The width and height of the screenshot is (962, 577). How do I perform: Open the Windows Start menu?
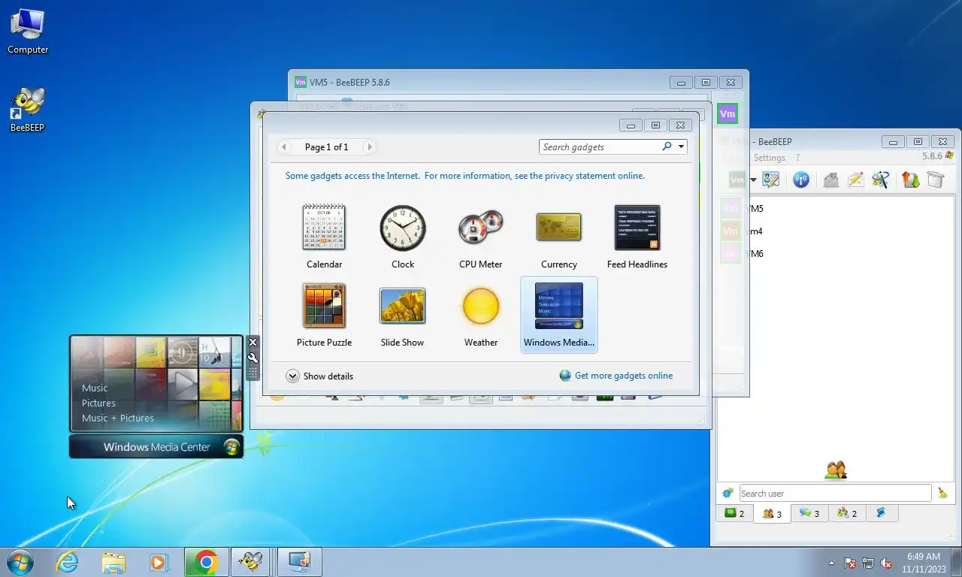[x=20, y=561]
